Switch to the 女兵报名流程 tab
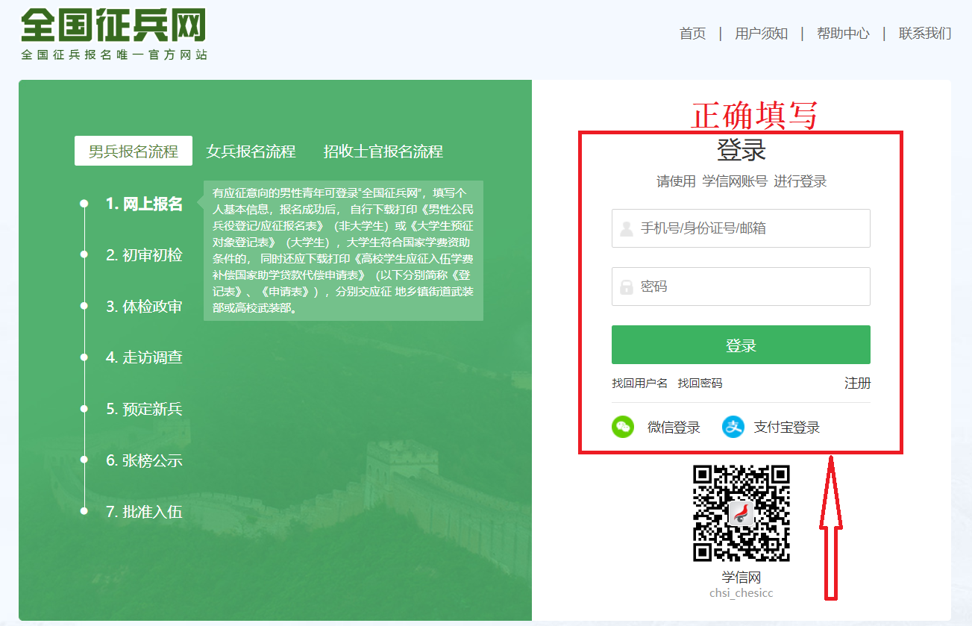Screen dimensions: 972x626 pyautogui.click(x=251, y=151)
